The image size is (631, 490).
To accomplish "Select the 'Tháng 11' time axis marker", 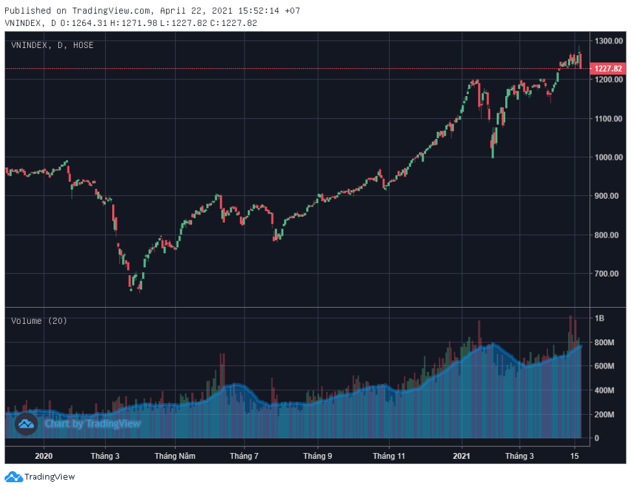I will (388, 456).
